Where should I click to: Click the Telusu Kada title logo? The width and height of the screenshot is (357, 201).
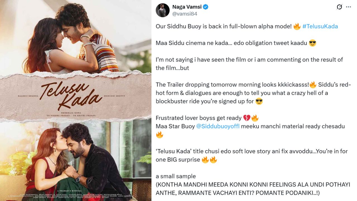tap(71, 96)
